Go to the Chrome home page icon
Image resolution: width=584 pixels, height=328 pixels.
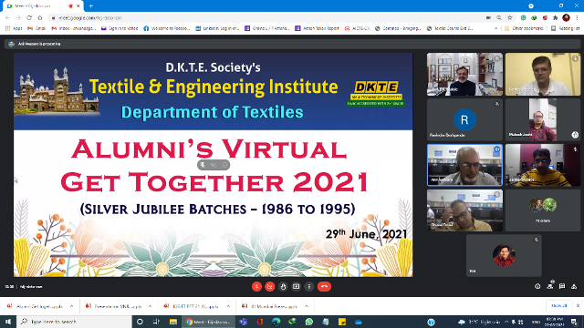[x=40, y=17]
